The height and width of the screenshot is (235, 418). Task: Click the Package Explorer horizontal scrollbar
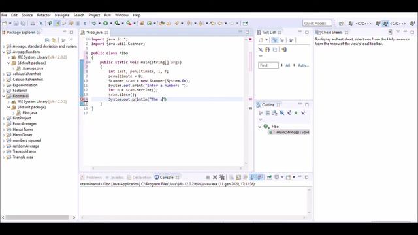37,217
